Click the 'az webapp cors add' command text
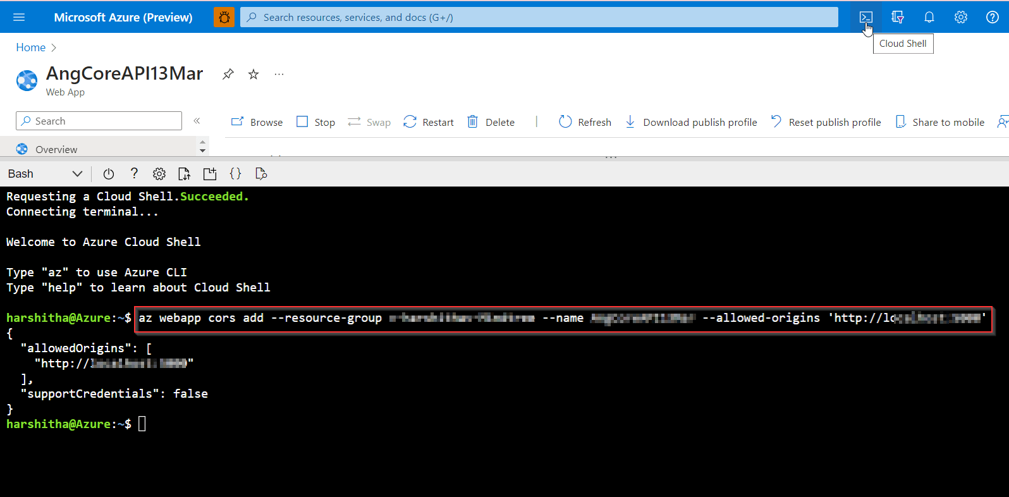1009x497 pixels. 201,318
